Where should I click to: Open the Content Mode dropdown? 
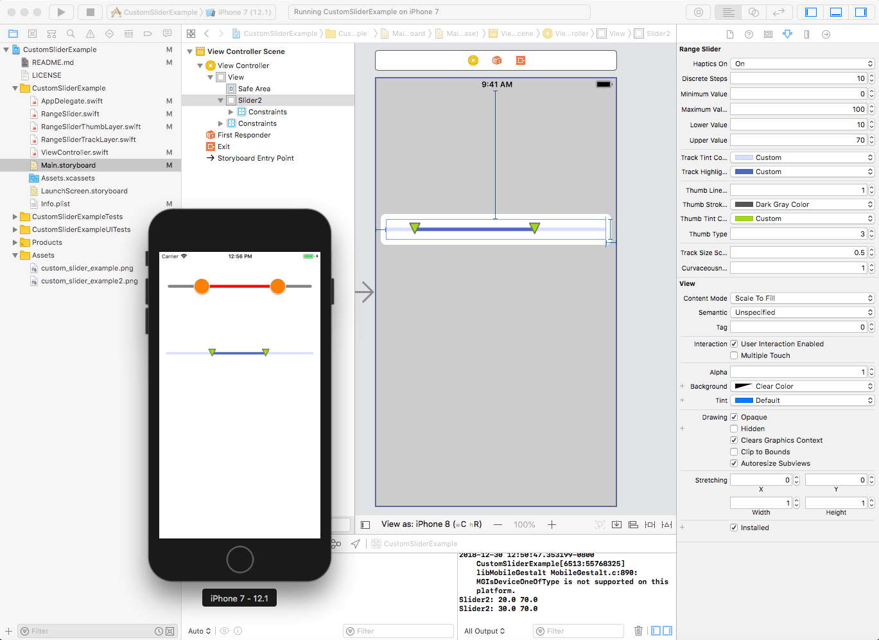pyautogui.click(x=801, y=298)
